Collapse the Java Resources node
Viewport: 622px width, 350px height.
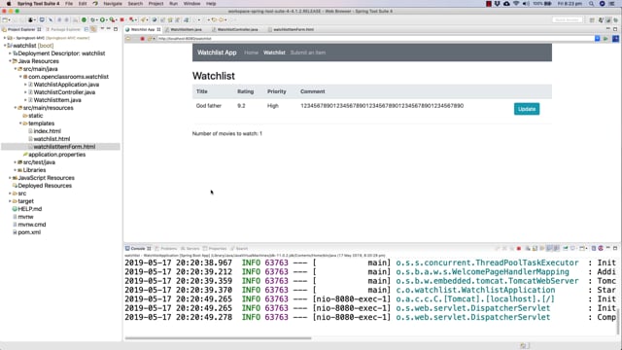(x=10, y=61)
